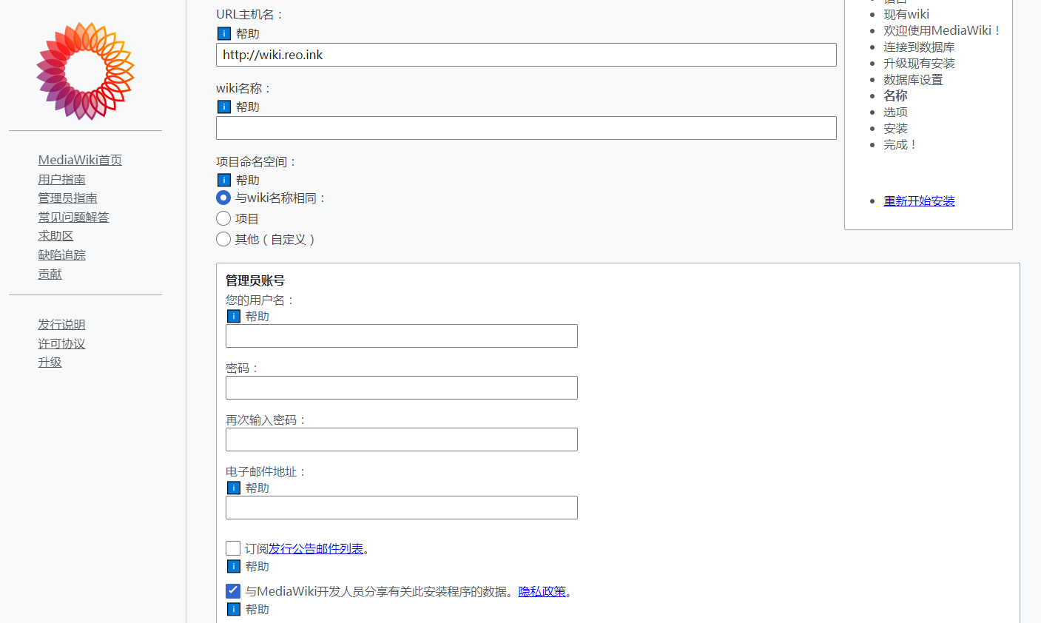Open help for URL主机名 field
1041x623 pixels.
[223, 33]
